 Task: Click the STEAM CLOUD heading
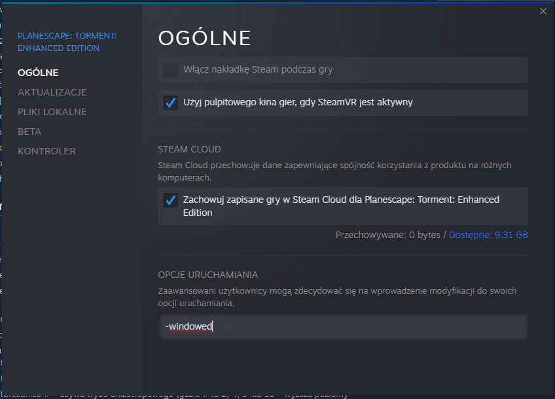[189, 149]
